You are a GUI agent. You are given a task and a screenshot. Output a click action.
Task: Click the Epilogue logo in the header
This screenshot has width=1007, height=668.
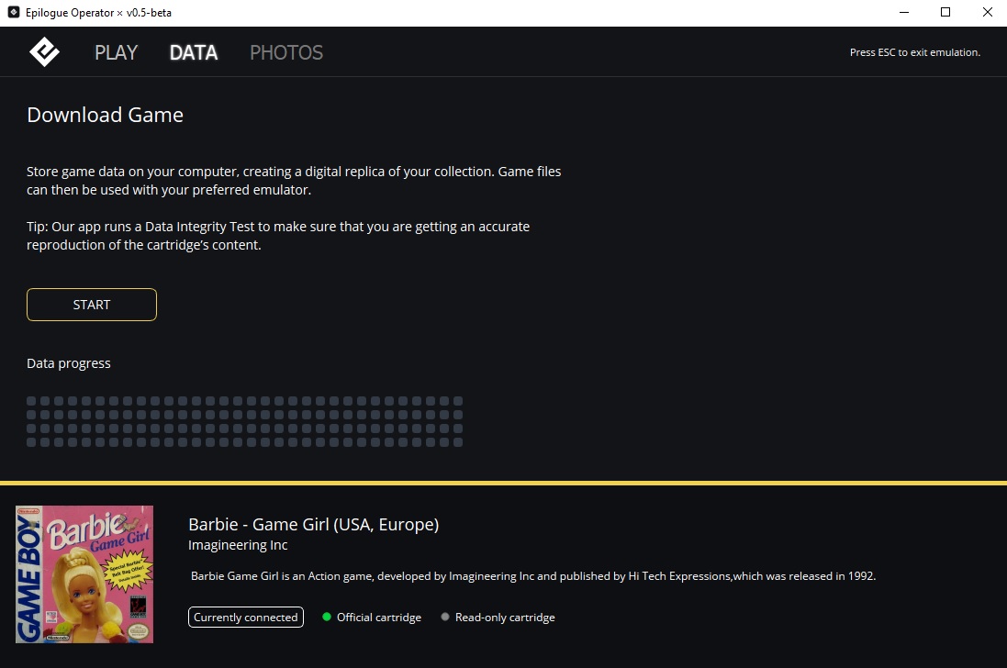click(x=44, y=52)
